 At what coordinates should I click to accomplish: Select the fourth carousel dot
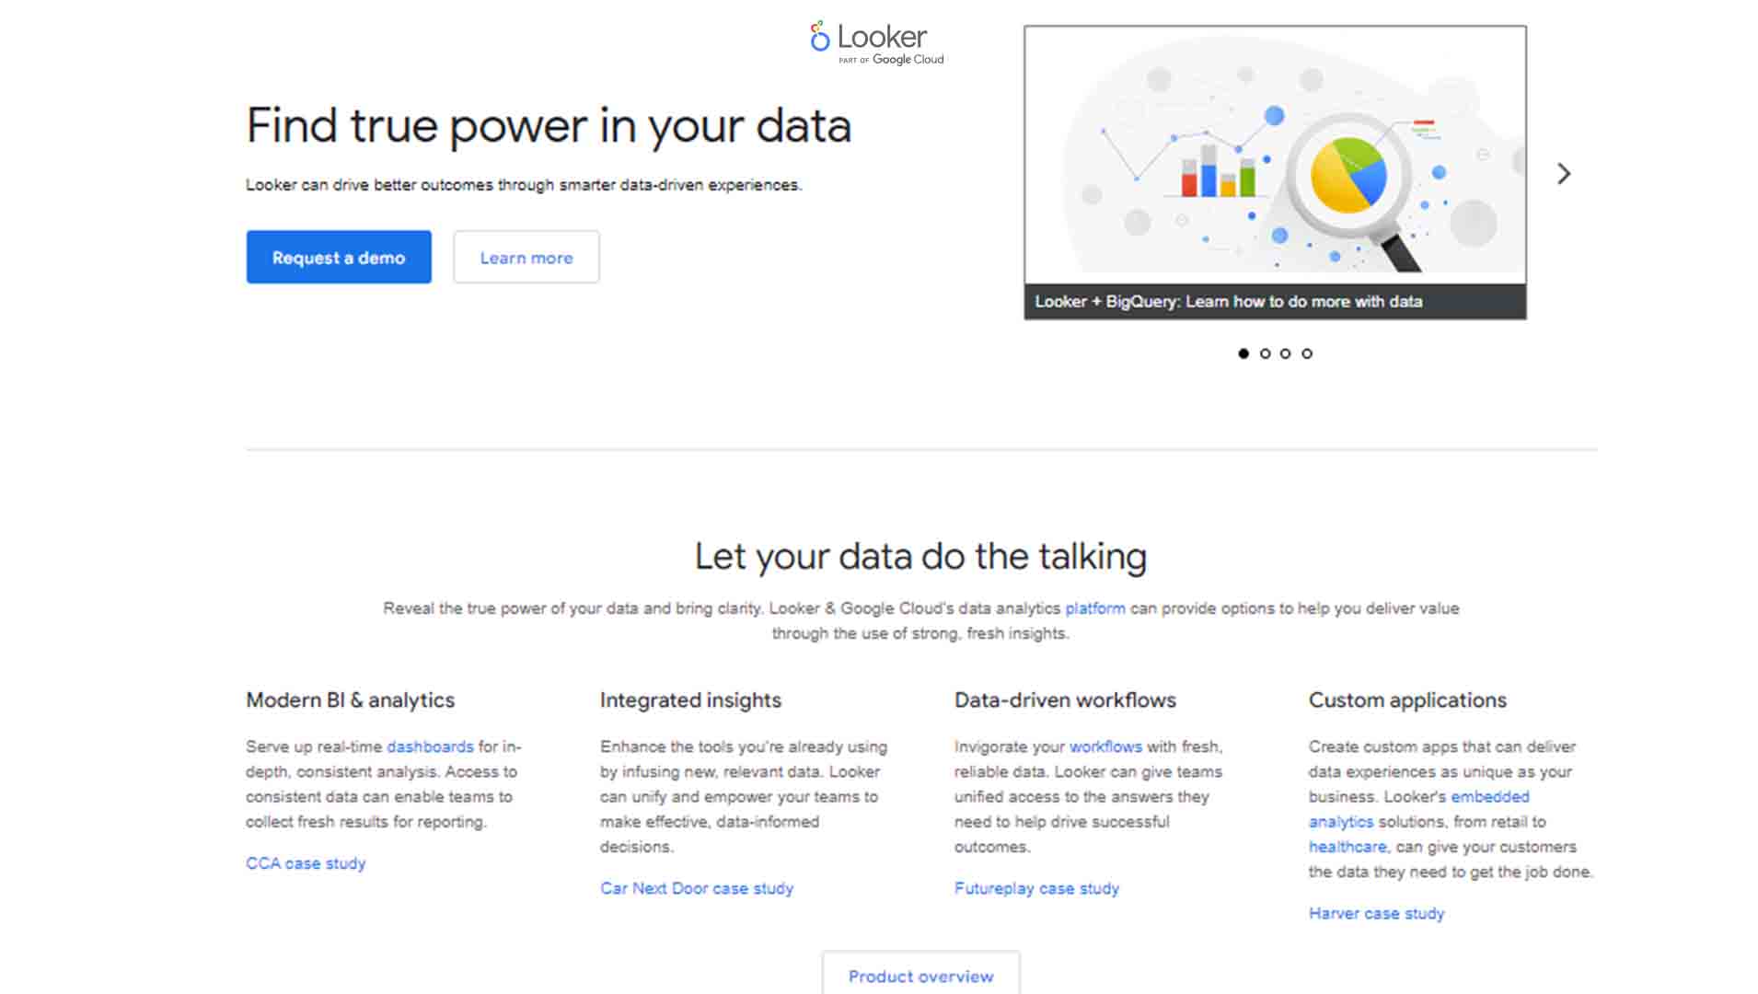(1307, 353)
